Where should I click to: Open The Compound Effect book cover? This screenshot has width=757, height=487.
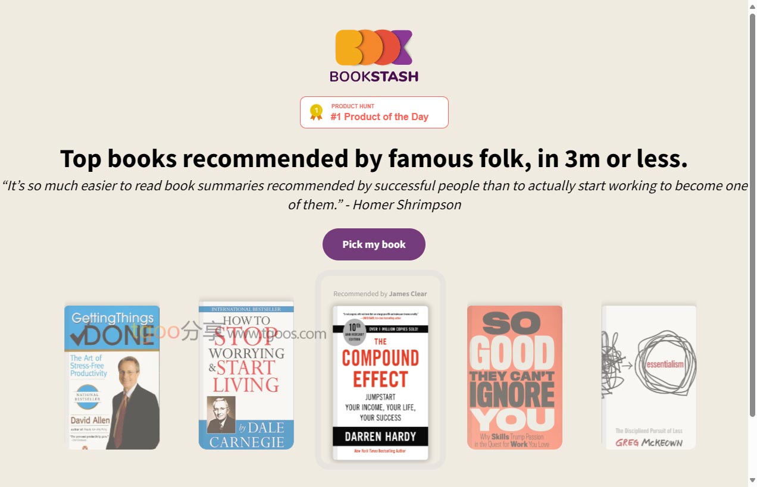[380, 382]
